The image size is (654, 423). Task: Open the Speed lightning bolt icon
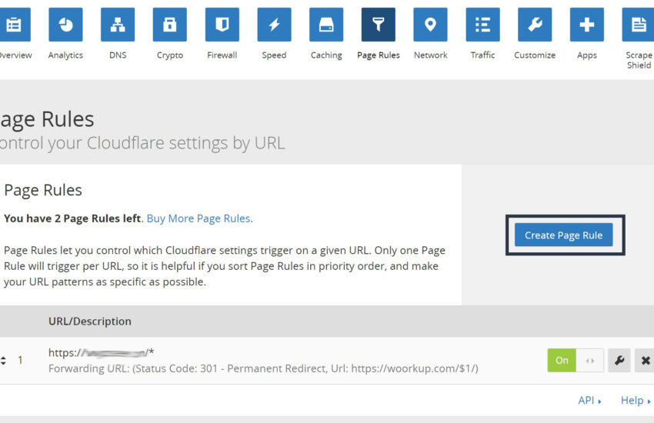click(x=274, y=25)
